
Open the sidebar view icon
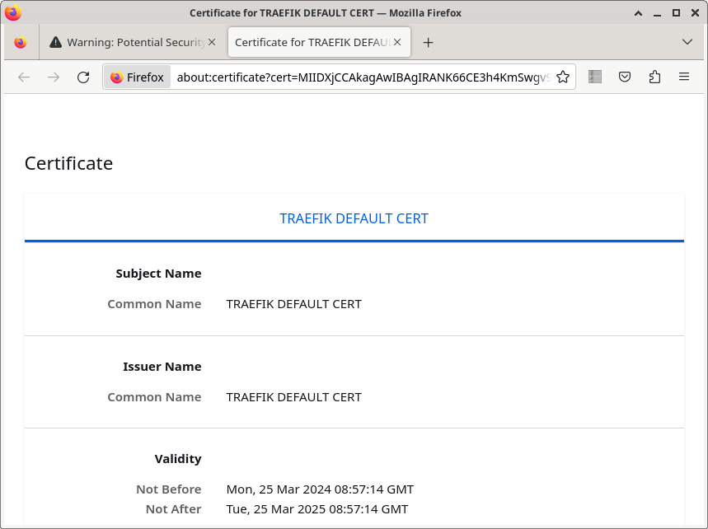pos(595,77)
